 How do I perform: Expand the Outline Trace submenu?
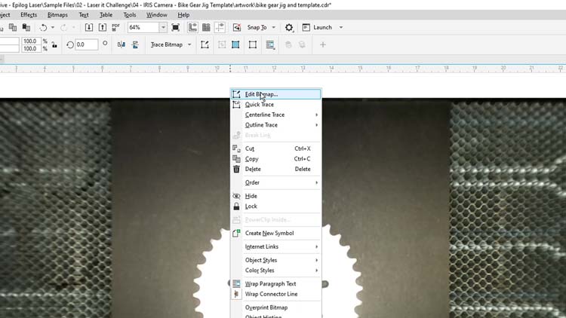click(275, 125)
